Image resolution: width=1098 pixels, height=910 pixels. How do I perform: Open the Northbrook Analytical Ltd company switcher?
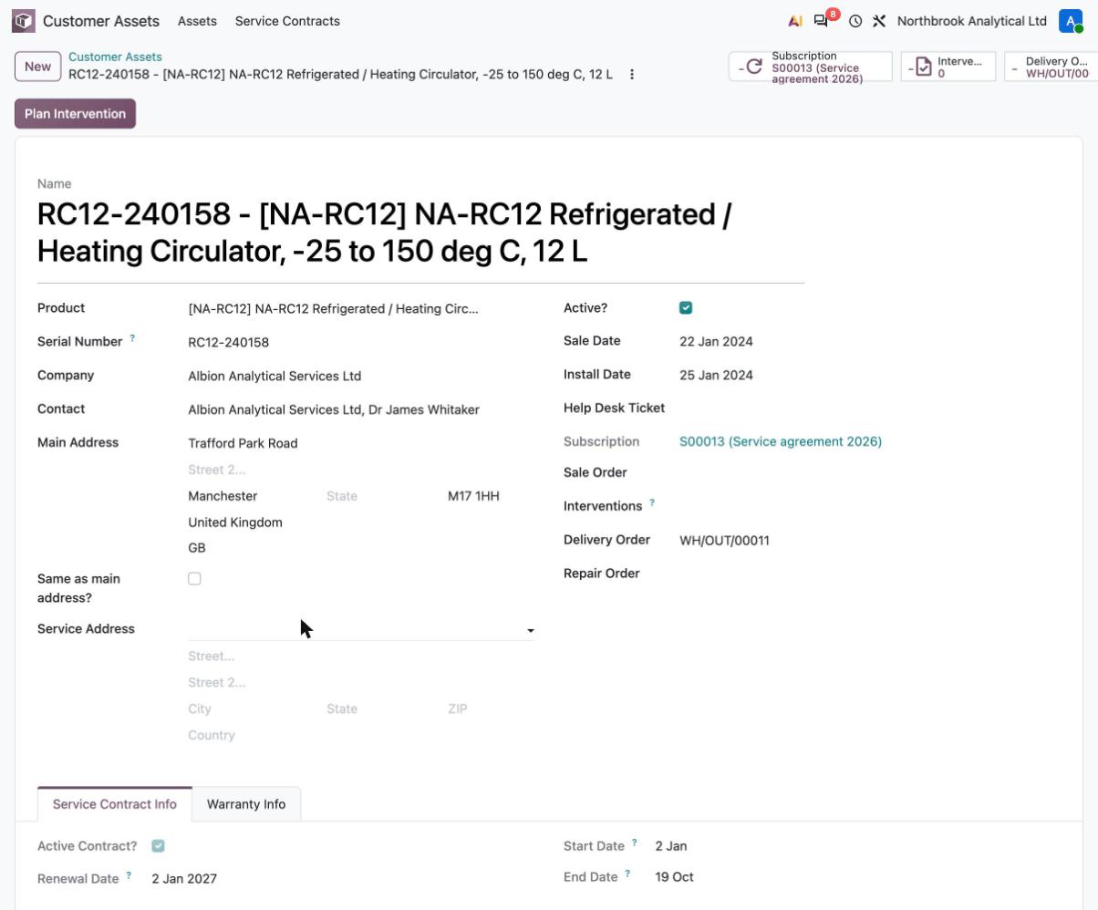972,21
